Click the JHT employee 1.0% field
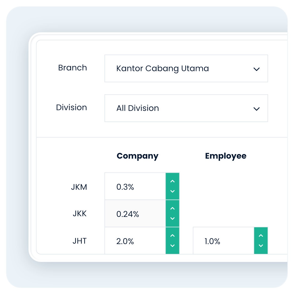The height and width of the screenshot is (294, 294). 223,241
